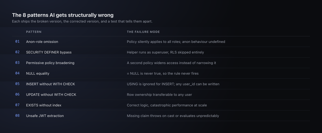The width and height of the screenshot is (322, 133).
Task: Click the PATTERN column header
Action: (34, 32)
